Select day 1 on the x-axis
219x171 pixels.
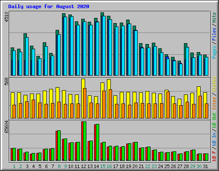coord(14,166)
